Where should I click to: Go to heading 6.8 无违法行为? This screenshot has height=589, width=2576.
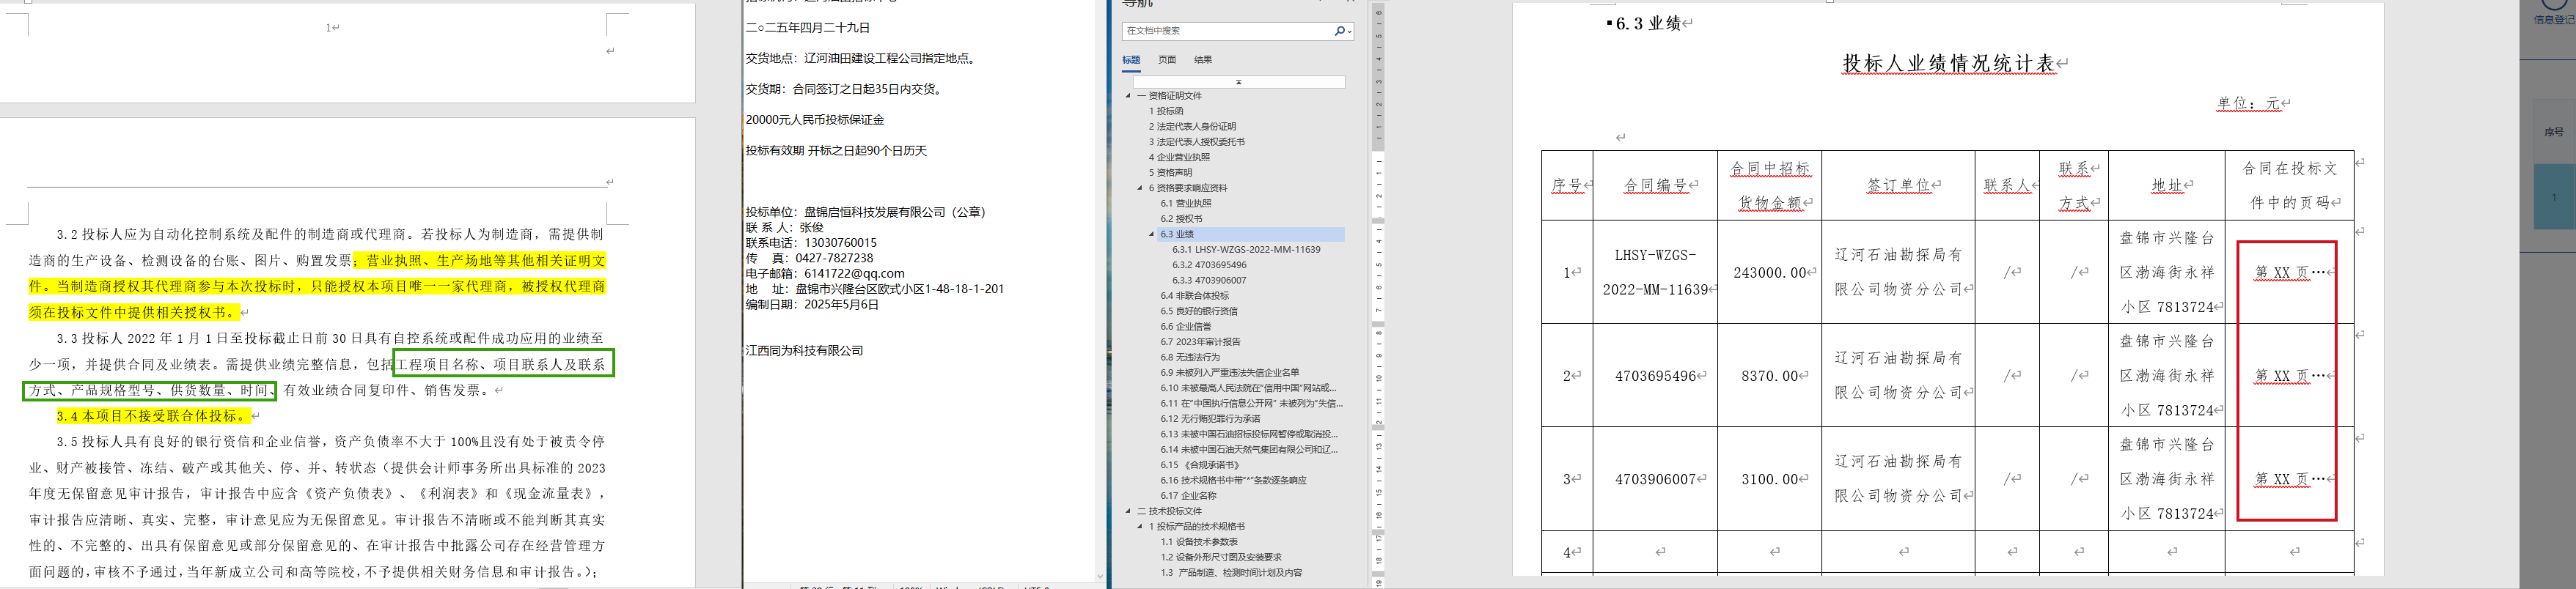1190,358
